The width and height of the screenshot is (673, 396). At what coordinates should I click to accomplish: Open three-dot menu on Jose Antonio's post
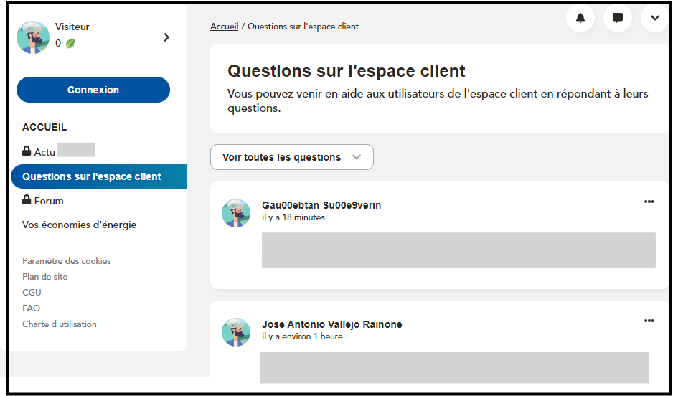(x=649, y=321)
